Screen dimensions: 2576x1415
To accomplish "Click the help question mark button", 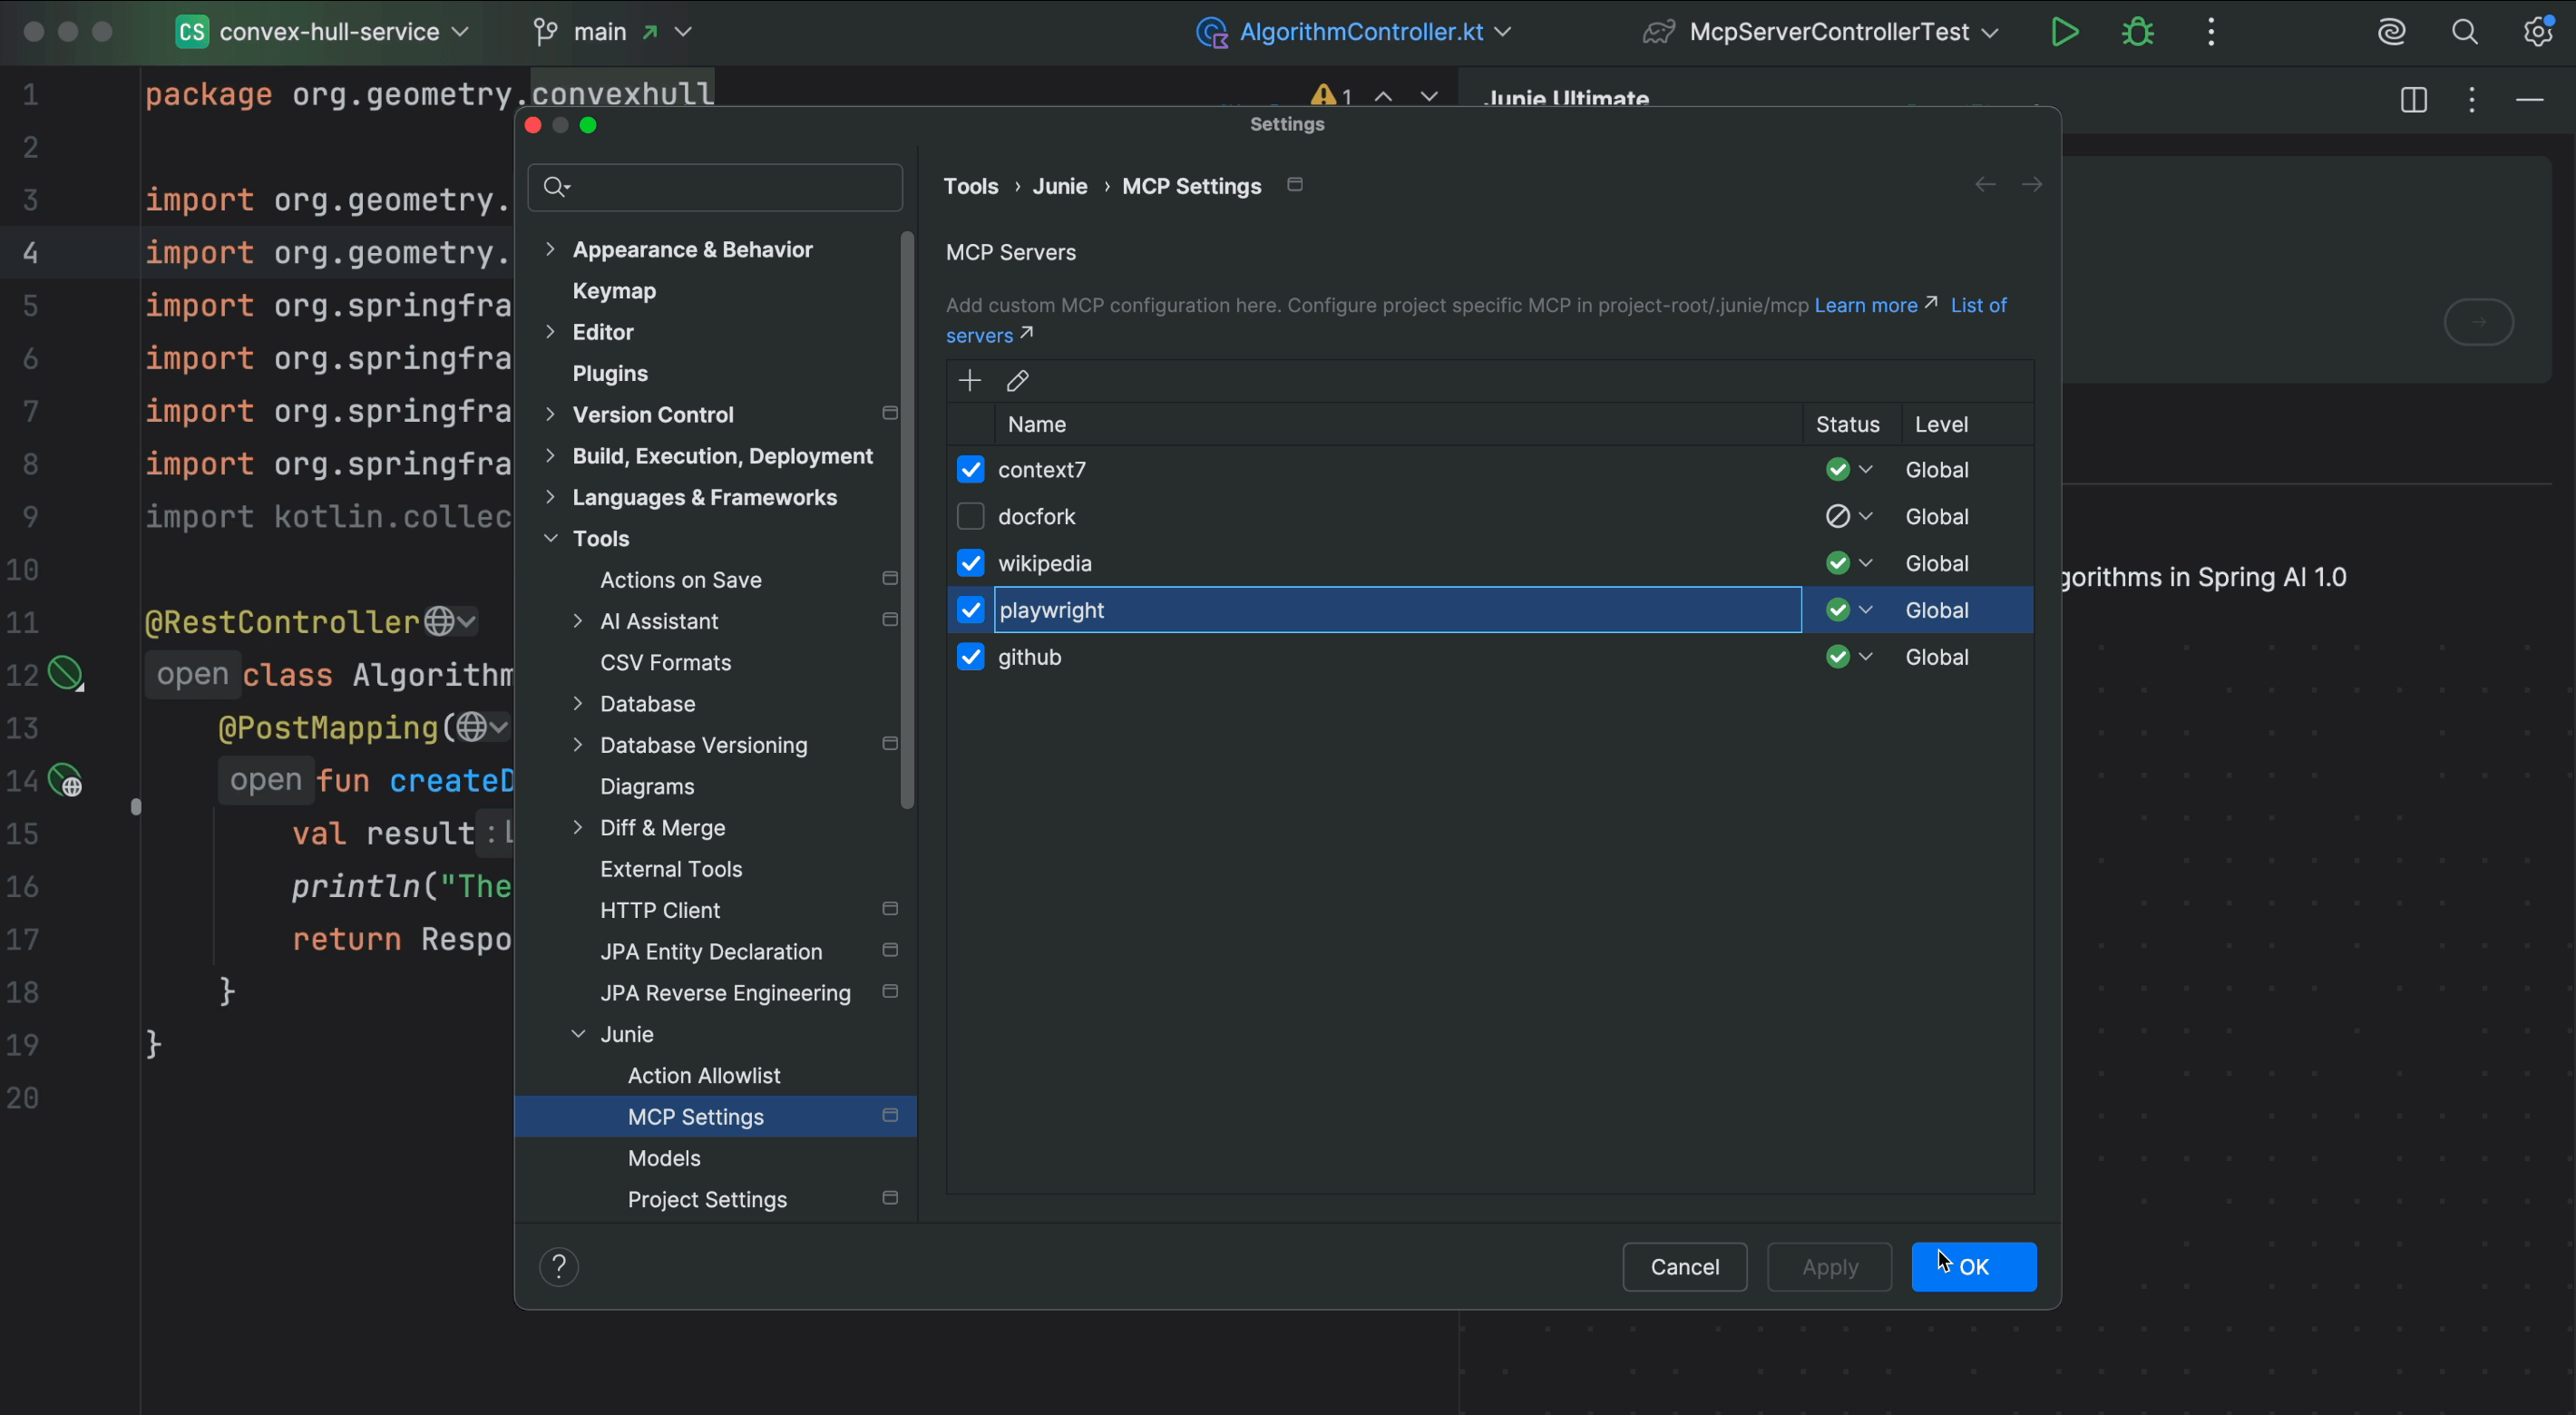I will (559, 1267).
